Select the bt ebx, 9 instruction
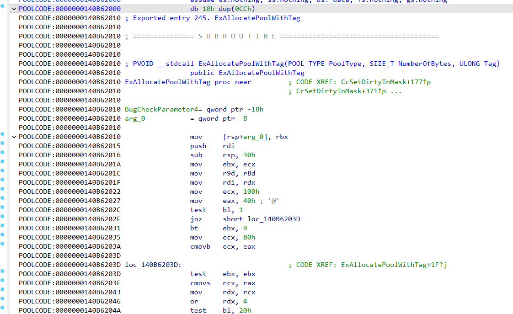Screen dimensions: 513x314 tap(219, 229)
